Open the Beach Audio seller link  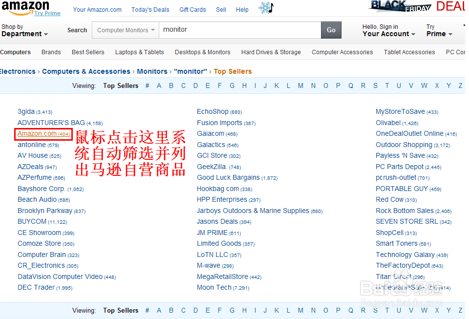click(43, 199)
